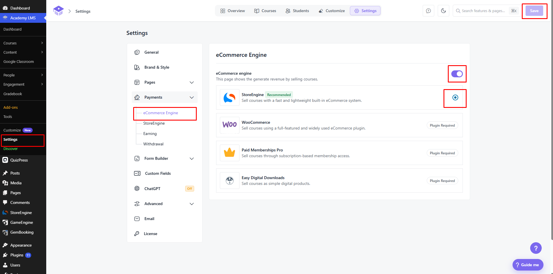The image size is (553, 274).
Task: Open the Withdrawal settings link
Action: click(x=153, y=144)
